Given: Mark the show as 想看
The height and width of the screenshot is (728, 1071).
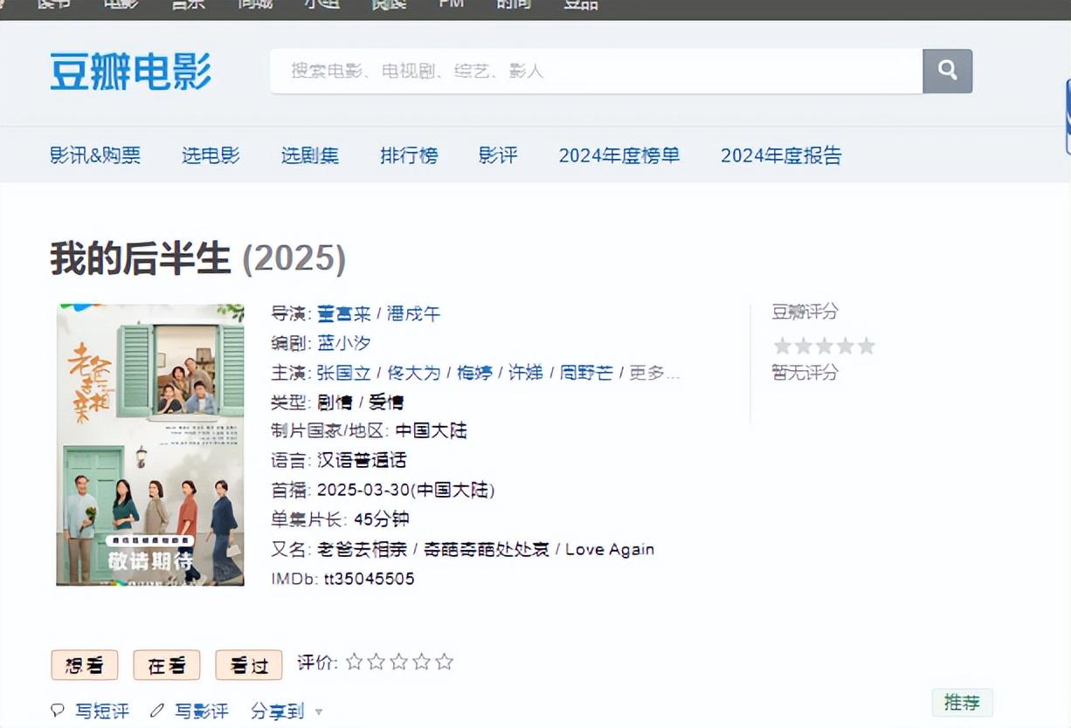Looking at the screenshot, I should pos(85,665).
